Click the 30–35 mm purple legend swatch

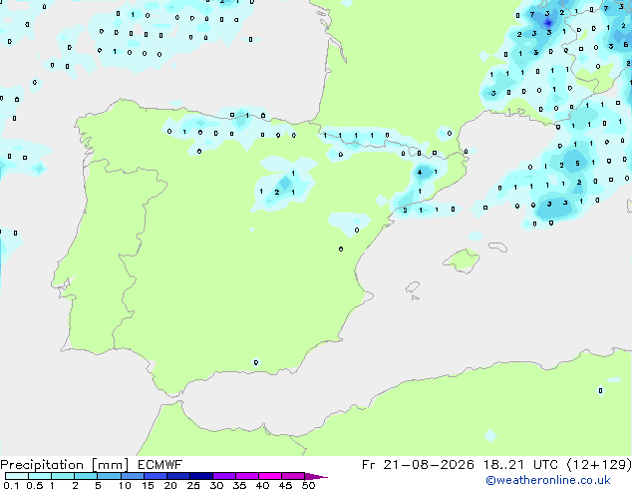pyautogui.click(x=224, y=476)
